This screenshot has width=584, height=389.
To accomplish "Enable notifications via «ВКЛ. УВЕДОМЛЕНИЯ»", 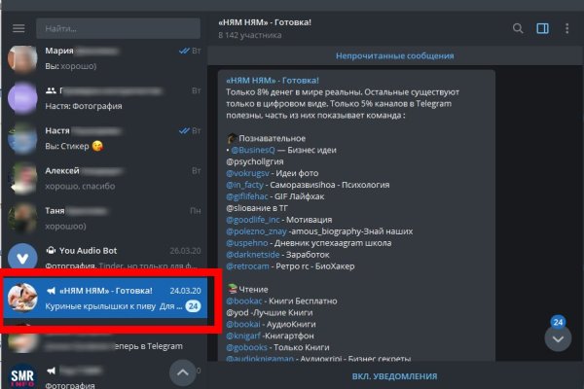I will 393,375.
